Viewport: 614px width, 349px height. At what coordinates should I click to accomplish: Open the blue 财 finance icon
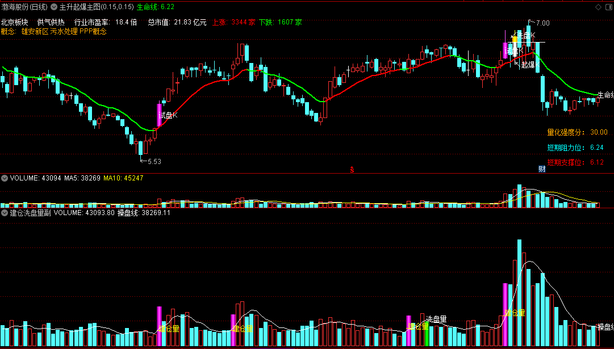pyautogui.click(x=542, y=169)
